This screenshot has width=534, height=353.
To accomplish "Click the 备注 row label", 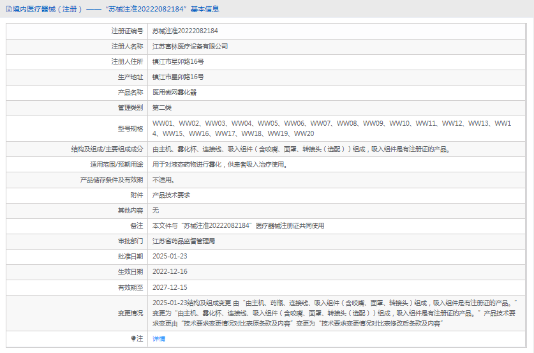I will [x=137, y=225].
